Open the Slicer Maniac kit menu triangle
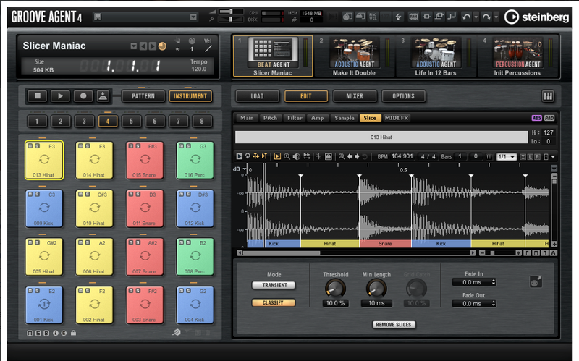579x361 pixels. click(x=134, y=46)
